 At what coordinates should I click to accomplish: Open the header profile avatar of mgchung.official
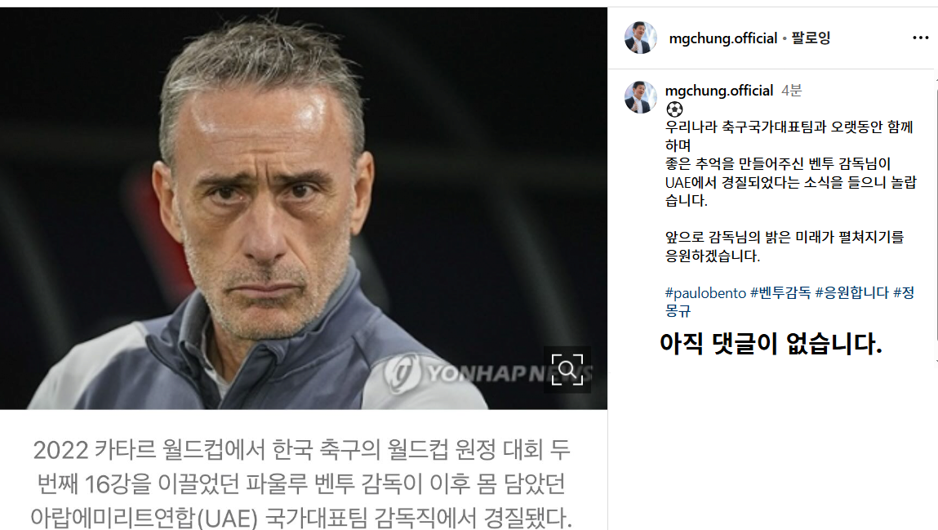point(640,37)
